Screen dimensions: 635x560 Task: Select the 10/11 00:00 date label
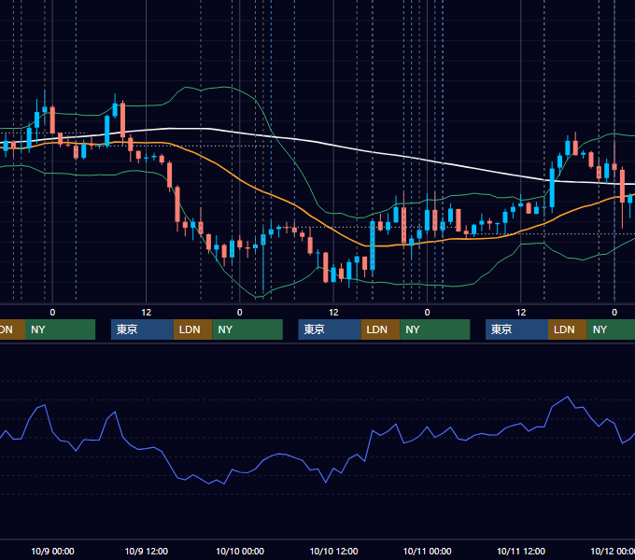coord(428,552)
